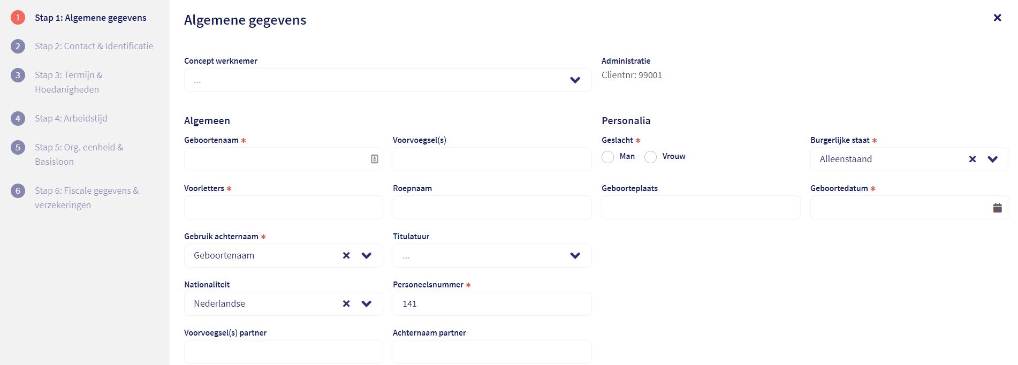
Task: Expand the Burgerlijke staat dropdown
Action: click(x=992, y=159)
